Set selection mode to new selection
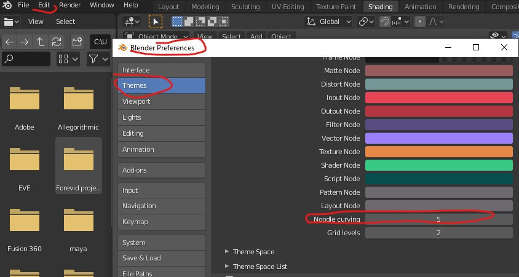This screenshot has height=277, width=519. pyautogui.click(x=177, y=22)
